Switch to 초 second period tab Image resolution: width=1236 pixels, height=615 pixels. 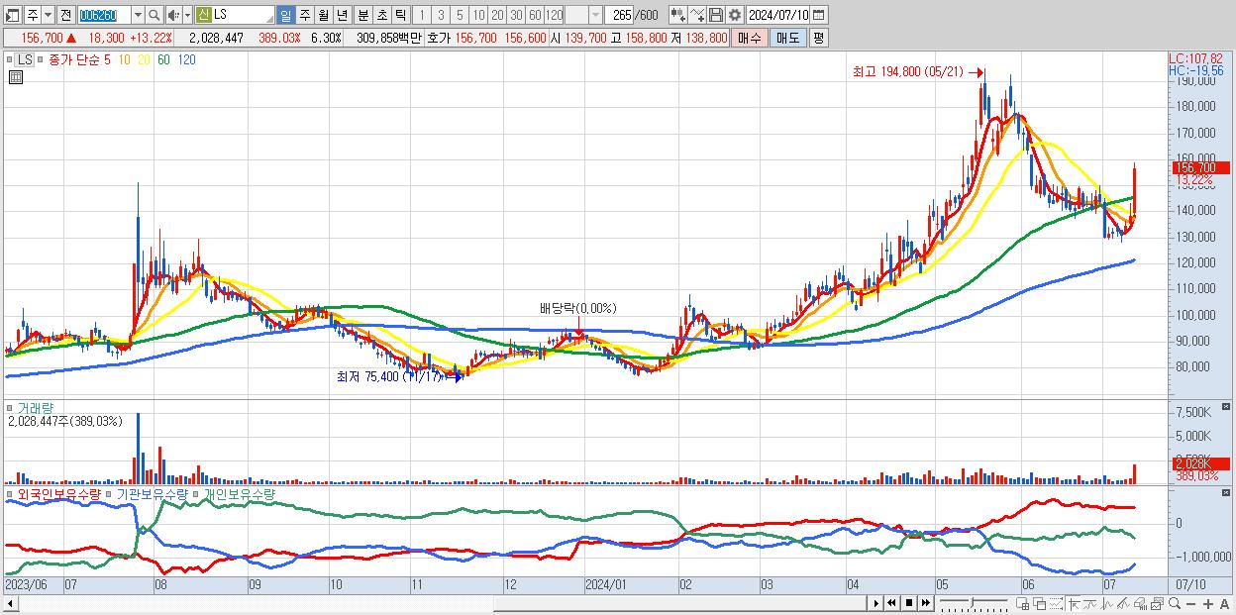click(380, 15)
